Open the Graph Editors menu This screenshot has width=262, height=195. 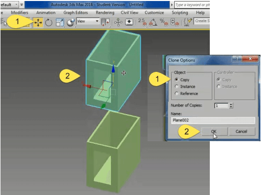75,13
